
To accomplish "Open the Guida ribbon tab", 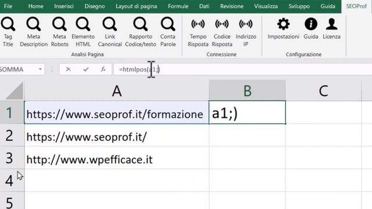I will [328, 6].
